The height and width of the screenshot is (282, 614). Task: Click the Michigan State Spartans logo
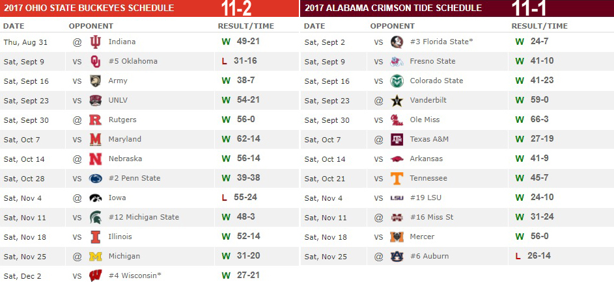point(96,218)
